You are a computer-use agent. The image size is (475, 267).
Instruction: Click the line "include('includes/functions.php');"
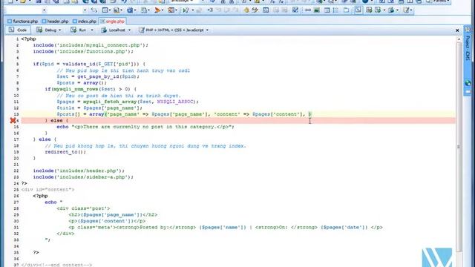(x=83, y=51)
